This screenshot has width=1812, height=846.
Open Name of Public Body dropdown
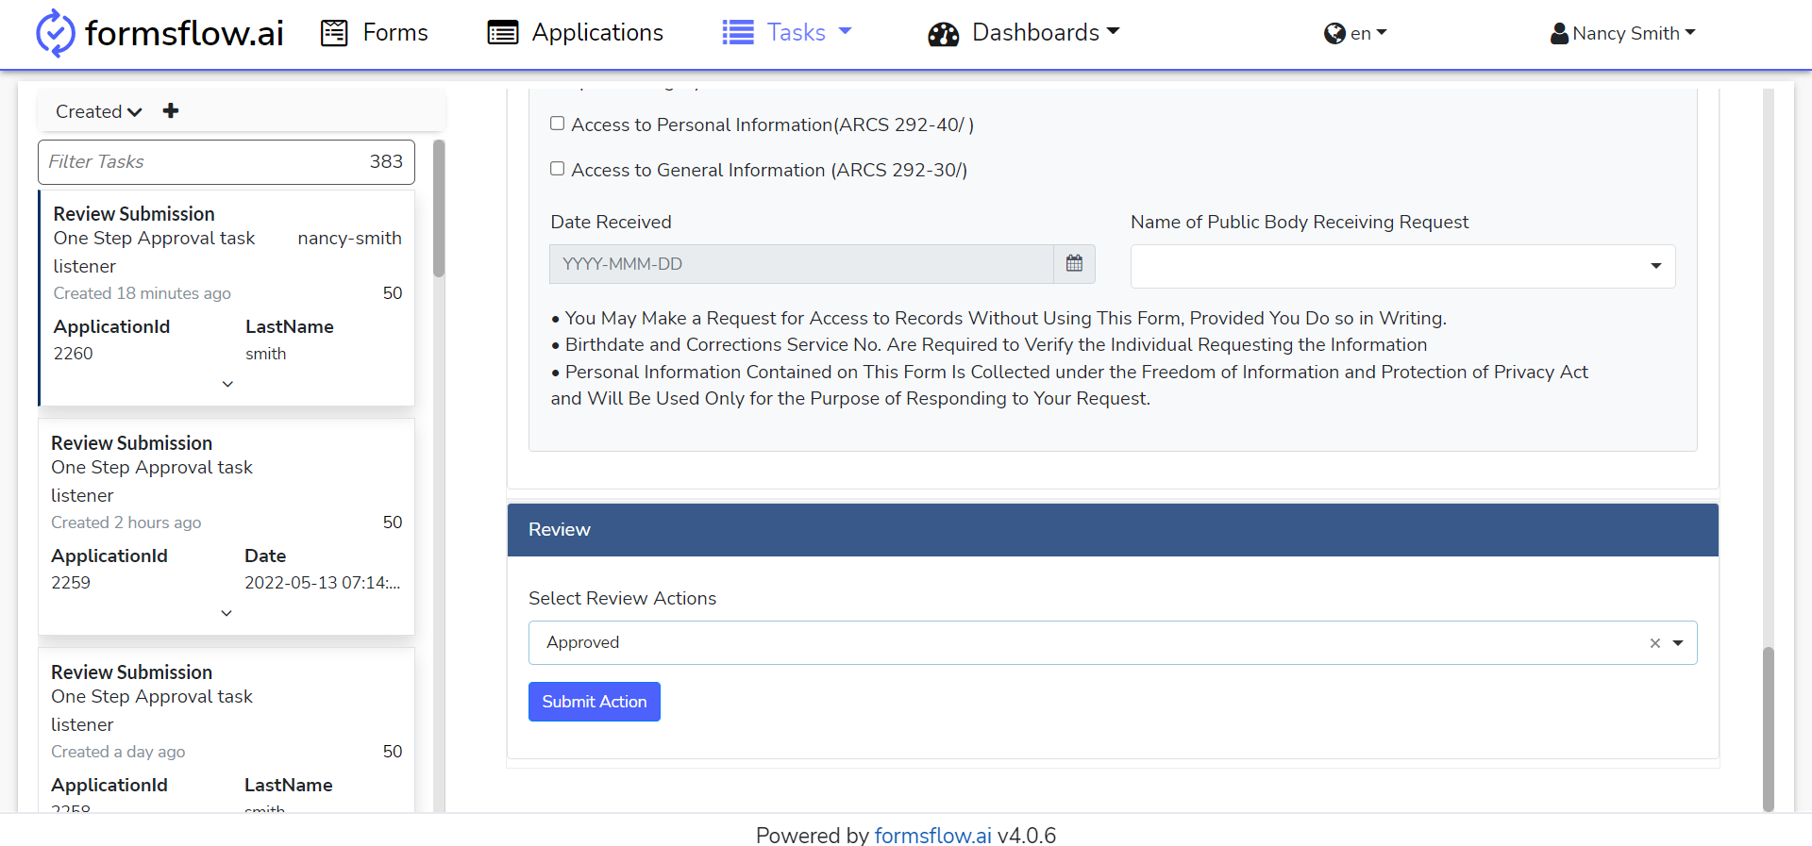click(x=1402, y=266)
